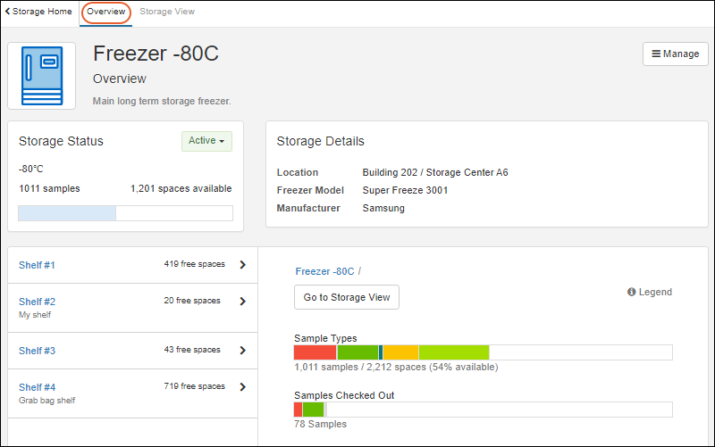This screenshot has width=715, height=447.
Task: Click green segment in Samples Checked Out bar
Action: [x=313, y=410]
